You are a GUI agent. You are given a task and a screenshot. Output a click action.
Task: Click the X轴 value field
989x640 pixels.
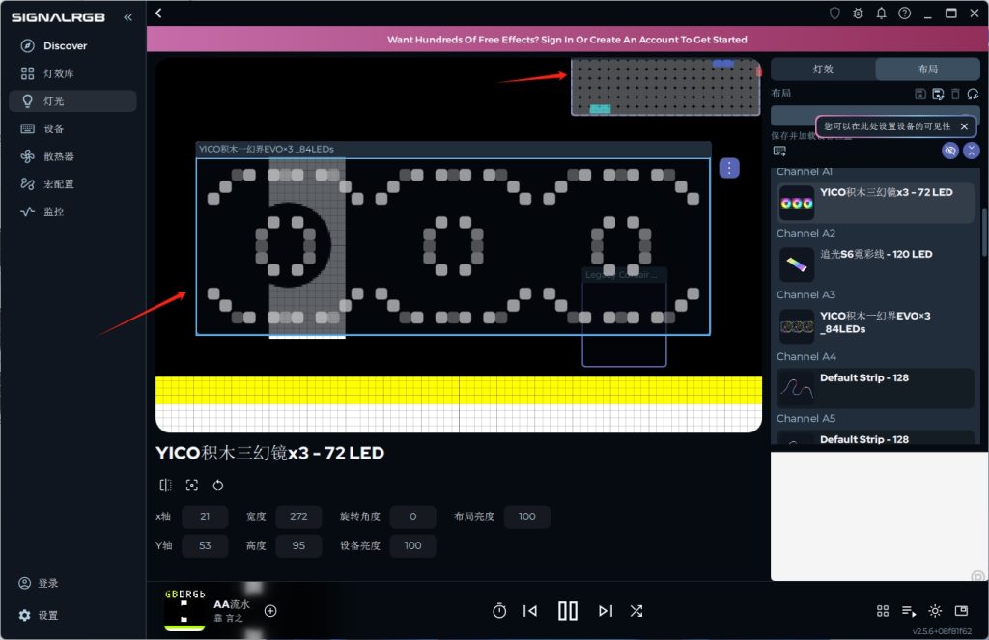click(x=205, y=516)
